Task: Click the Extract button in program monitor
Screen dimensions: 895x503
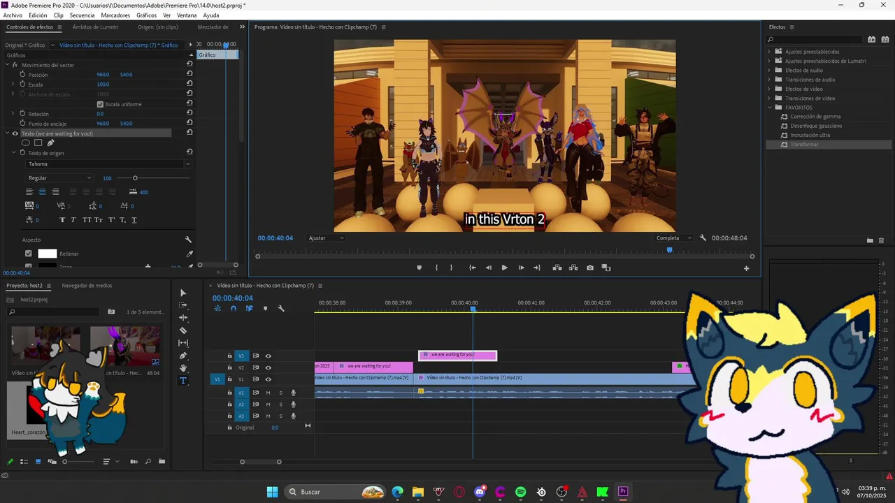Action: coord(573,268)
